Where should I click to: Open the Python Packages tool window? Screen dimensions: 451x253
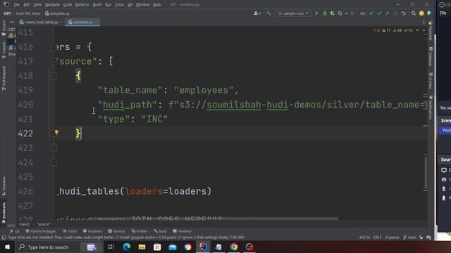click(41, 231)
